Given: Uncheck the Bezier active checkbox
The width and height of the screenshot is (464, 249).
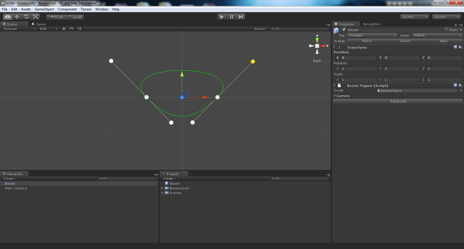Looking at the screenshot, I should 344,30.
